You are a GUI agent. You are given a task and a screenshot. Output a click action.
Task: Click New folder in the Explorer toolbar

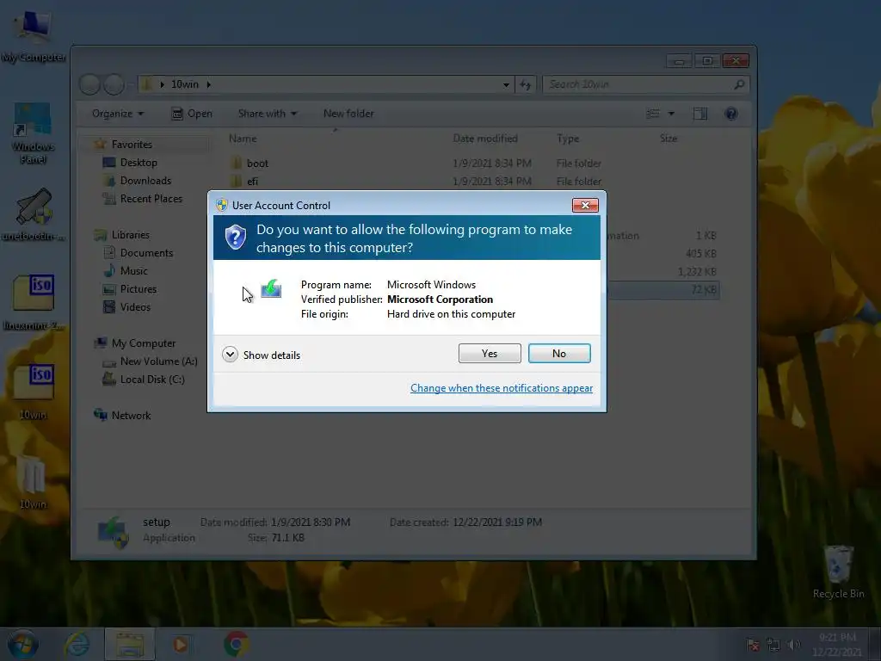348,114
